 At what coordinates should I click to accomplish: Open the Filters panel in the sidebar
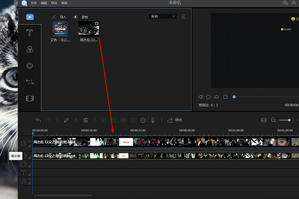point(30,49)
